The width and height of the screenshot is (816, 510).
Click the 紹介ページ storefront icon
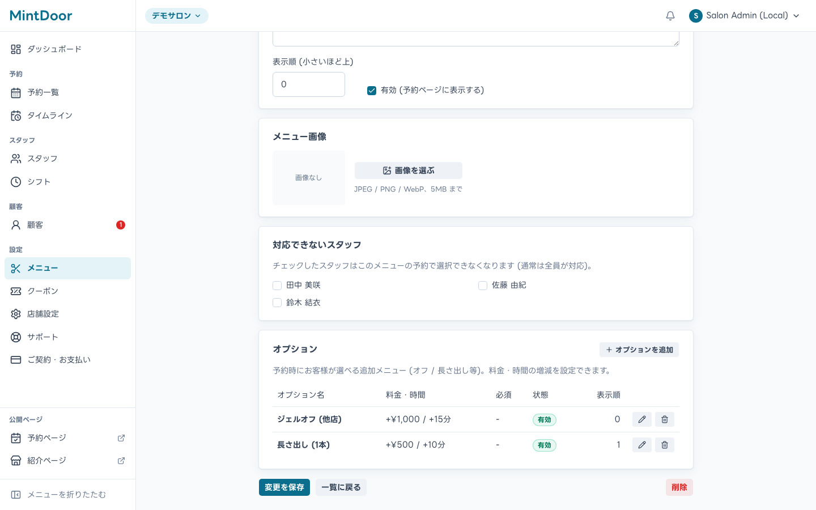16,461
